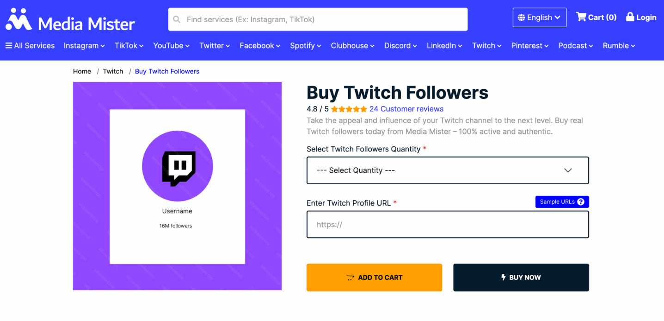Expand the Twitch navigation menu
The width and height of the screenshot is (664, 321).
click(x=487, y=46)
